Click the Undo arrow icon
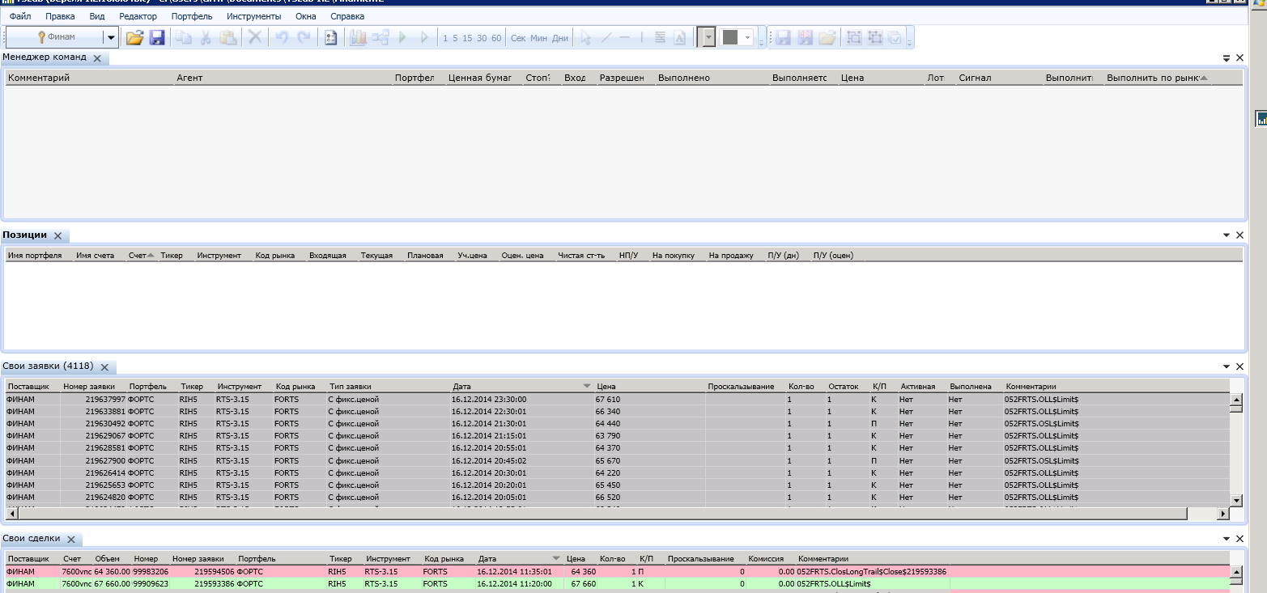Screen dimensions: 1267x593 click(282, 37)
